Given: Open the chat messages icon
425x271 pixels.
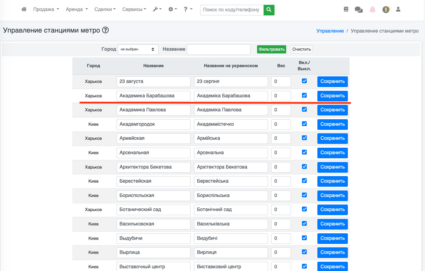Looking at the screenshot, I should pyautogui.click(x=359, y=10).
